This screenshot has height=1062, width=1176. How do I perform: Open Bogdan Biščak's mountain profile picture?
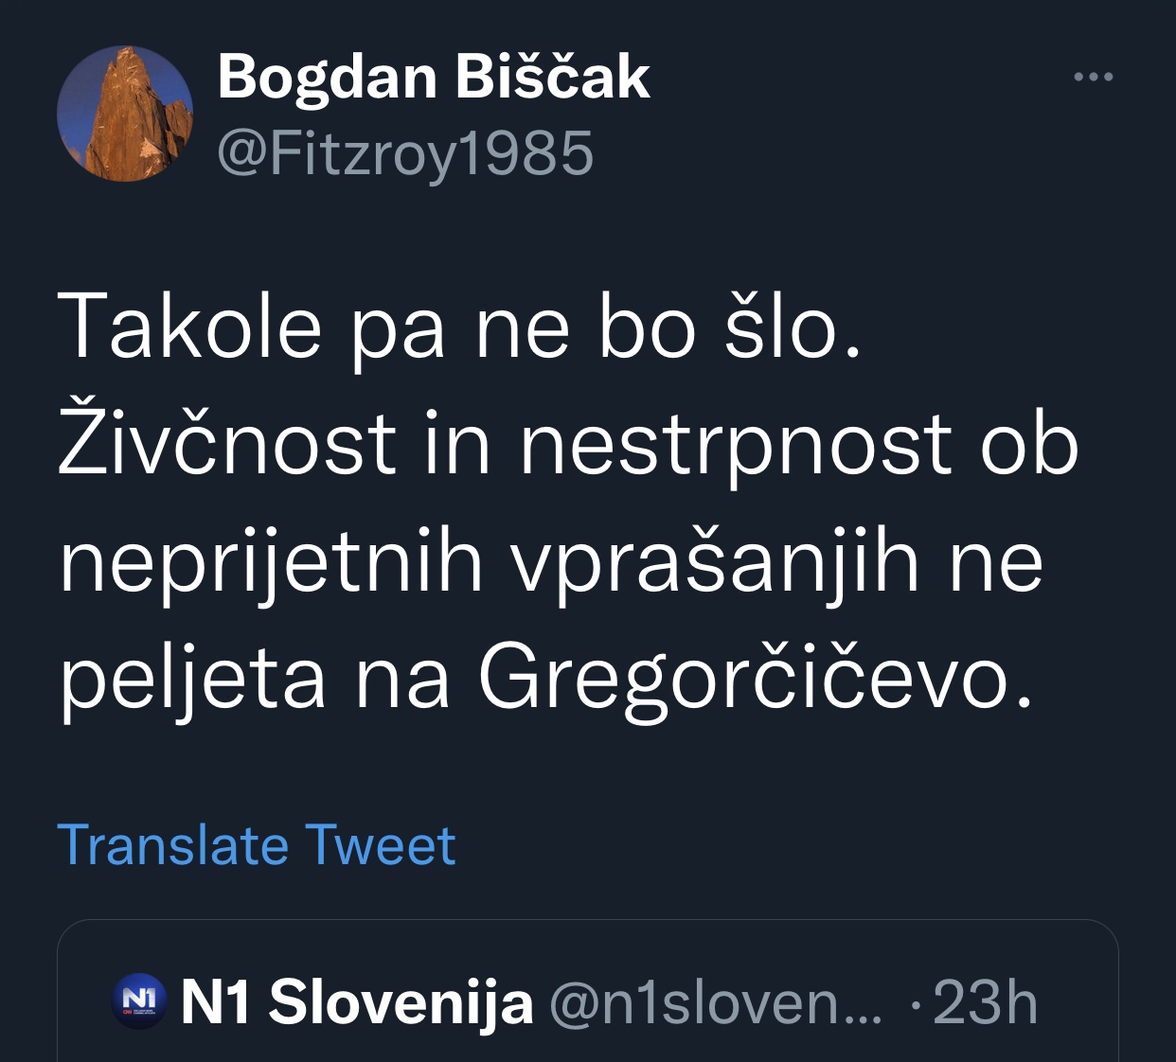pos(125,114)
